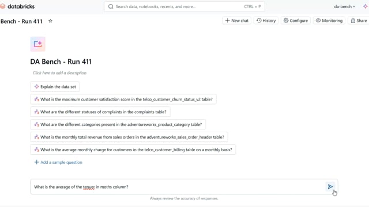Star the Run 411 space as favorite
This screenshot has height=207, width=369.
coord(50,21)
